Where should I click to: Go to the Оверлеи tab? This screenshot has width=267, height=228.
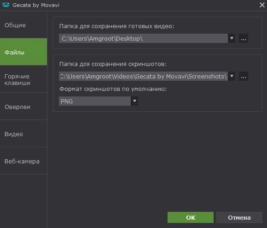pyautogui.click(x=23, y=107)
